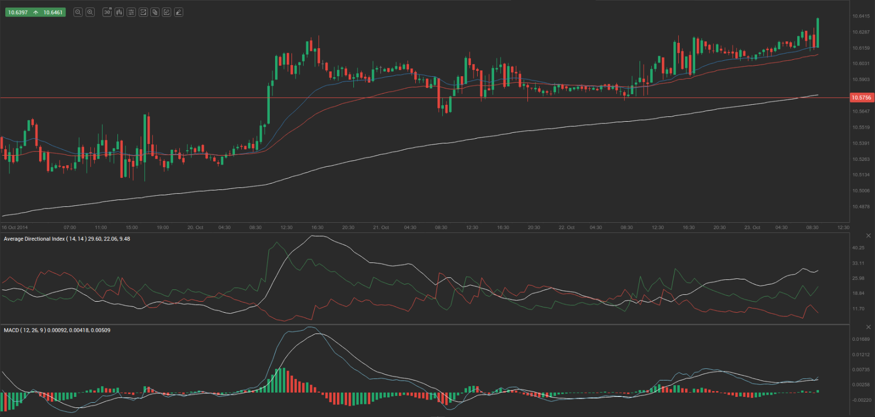Viewport: 875px width, 417px height.
Task: Click the green 10.6397 / 10.6461 price button
Action: pyautogui.click(x=35, y=12)
